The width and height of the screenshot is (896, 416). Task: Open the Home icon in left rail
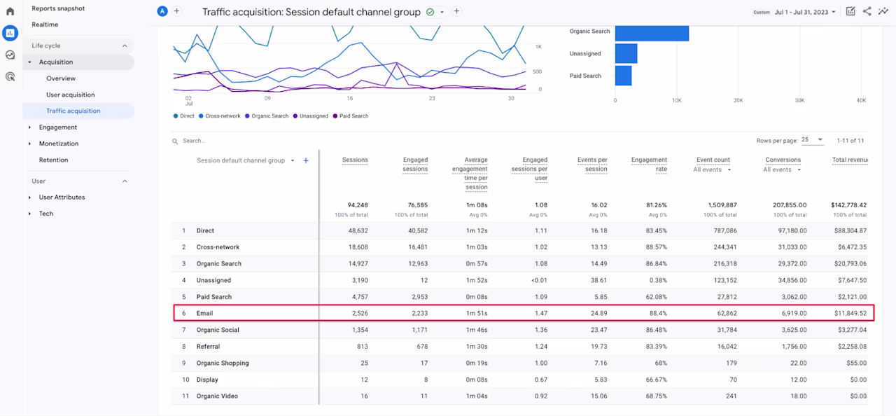click(10, 11)
